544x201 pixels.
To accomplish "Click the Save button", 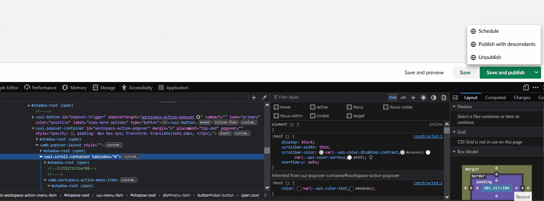I will pyautogui.click(x=465, y=72).
